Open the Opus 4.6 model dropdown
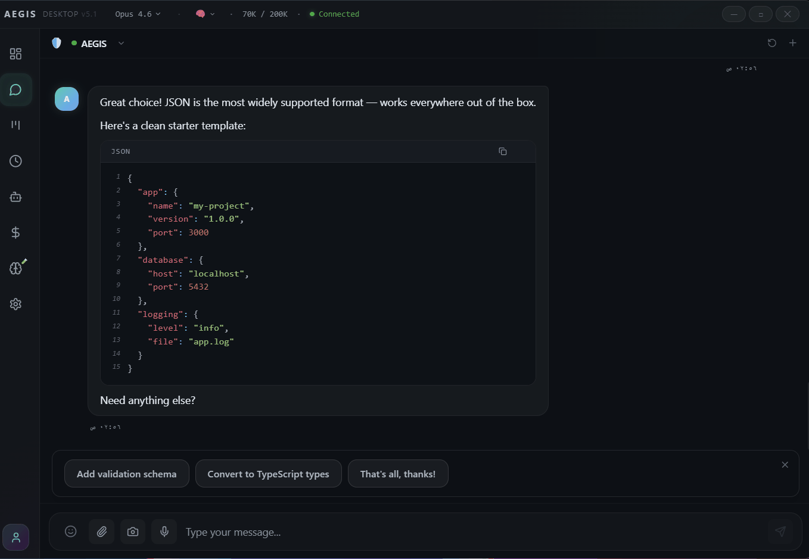The height and width of the screenshot is (559, 809). click(x=138, y=14)
